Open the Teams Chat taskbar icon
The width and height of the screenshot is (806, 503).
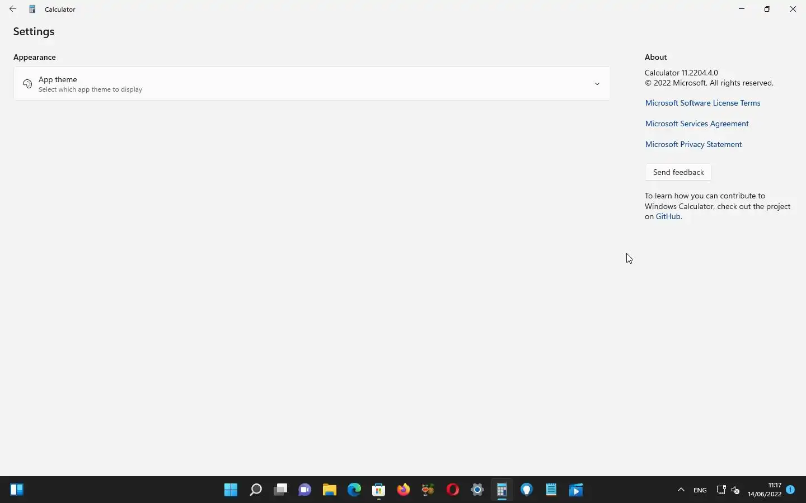(x=305, y=490)
